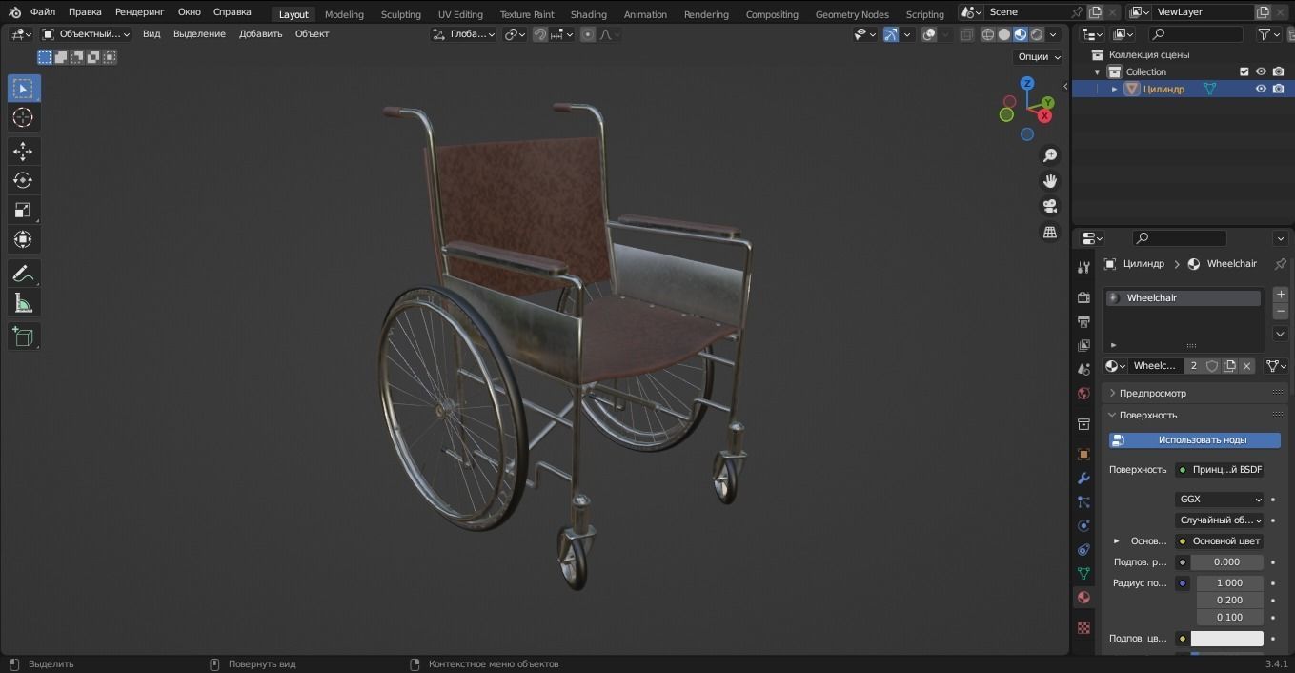Open the Опции dropdown in viewport
1295x673 pixels.
tap(1039, 56)
